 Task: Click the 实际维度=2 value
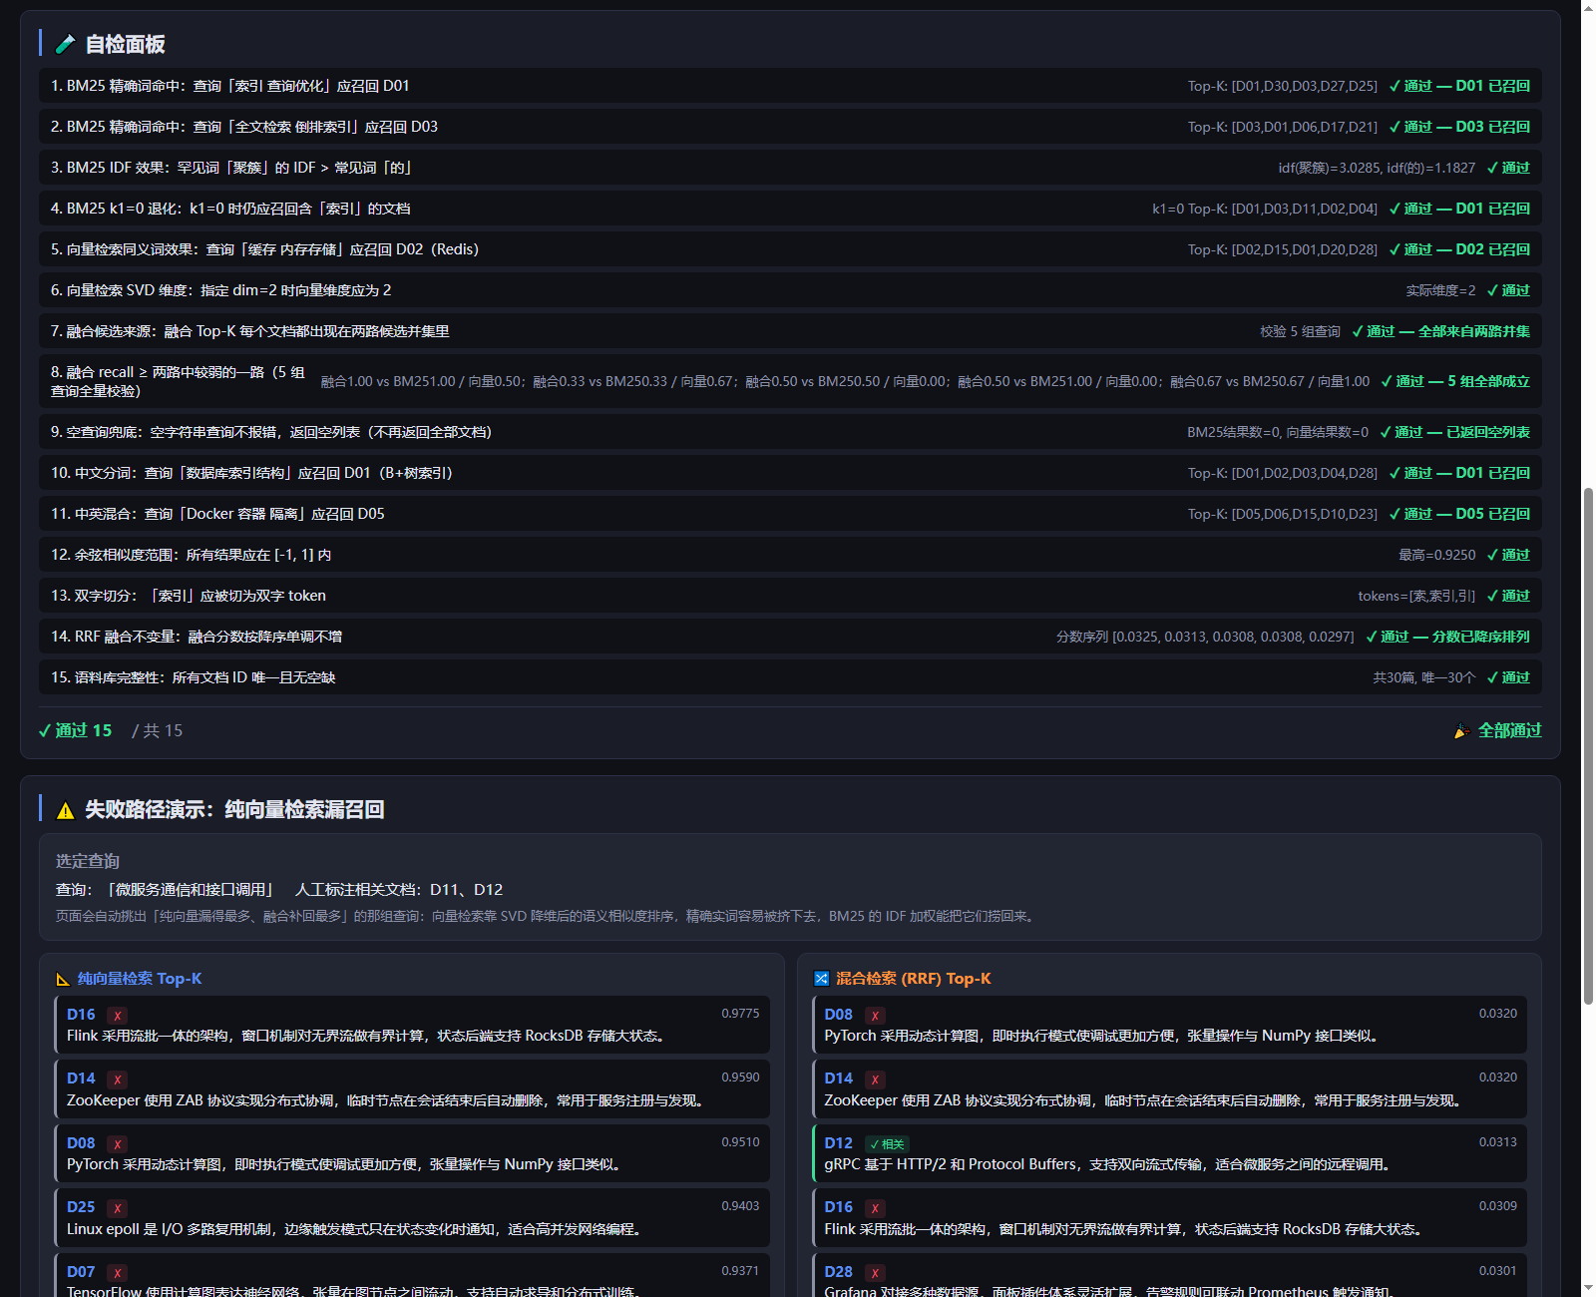tap(1440, 291)
